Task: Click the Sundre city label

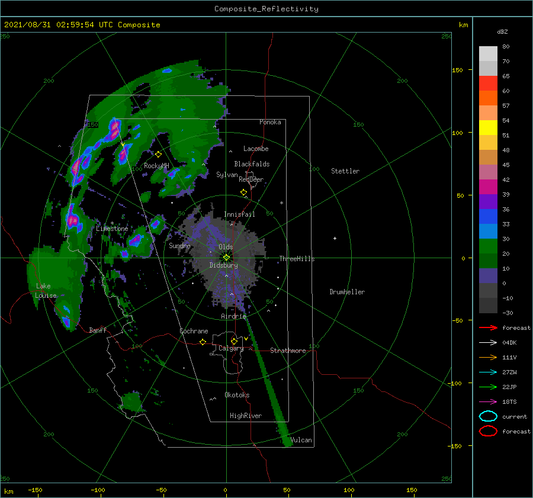Action: 179,245
